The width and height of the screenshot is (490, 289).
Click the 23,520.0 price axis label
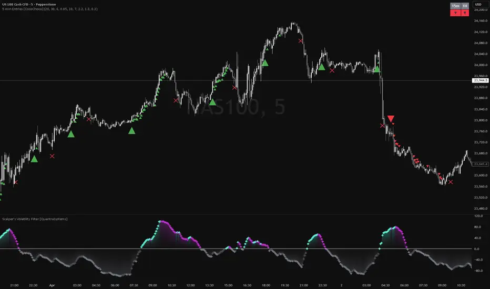pyautogui.click(x=481, y=198)
